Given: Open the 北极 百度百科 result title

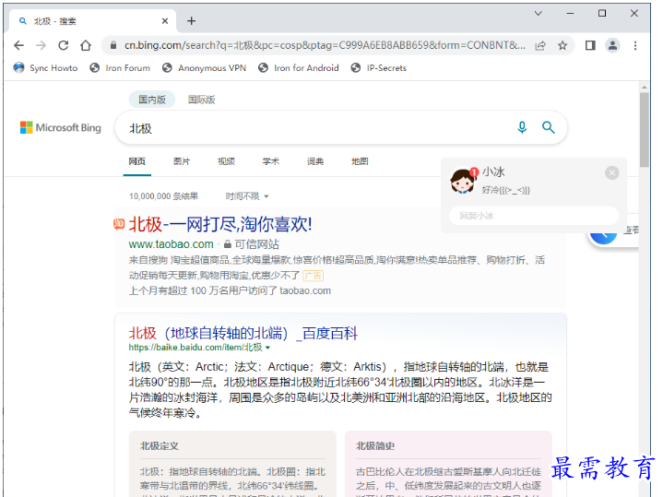Looking at the screenshot, I should pyautogui.click(x=243, y=333).
